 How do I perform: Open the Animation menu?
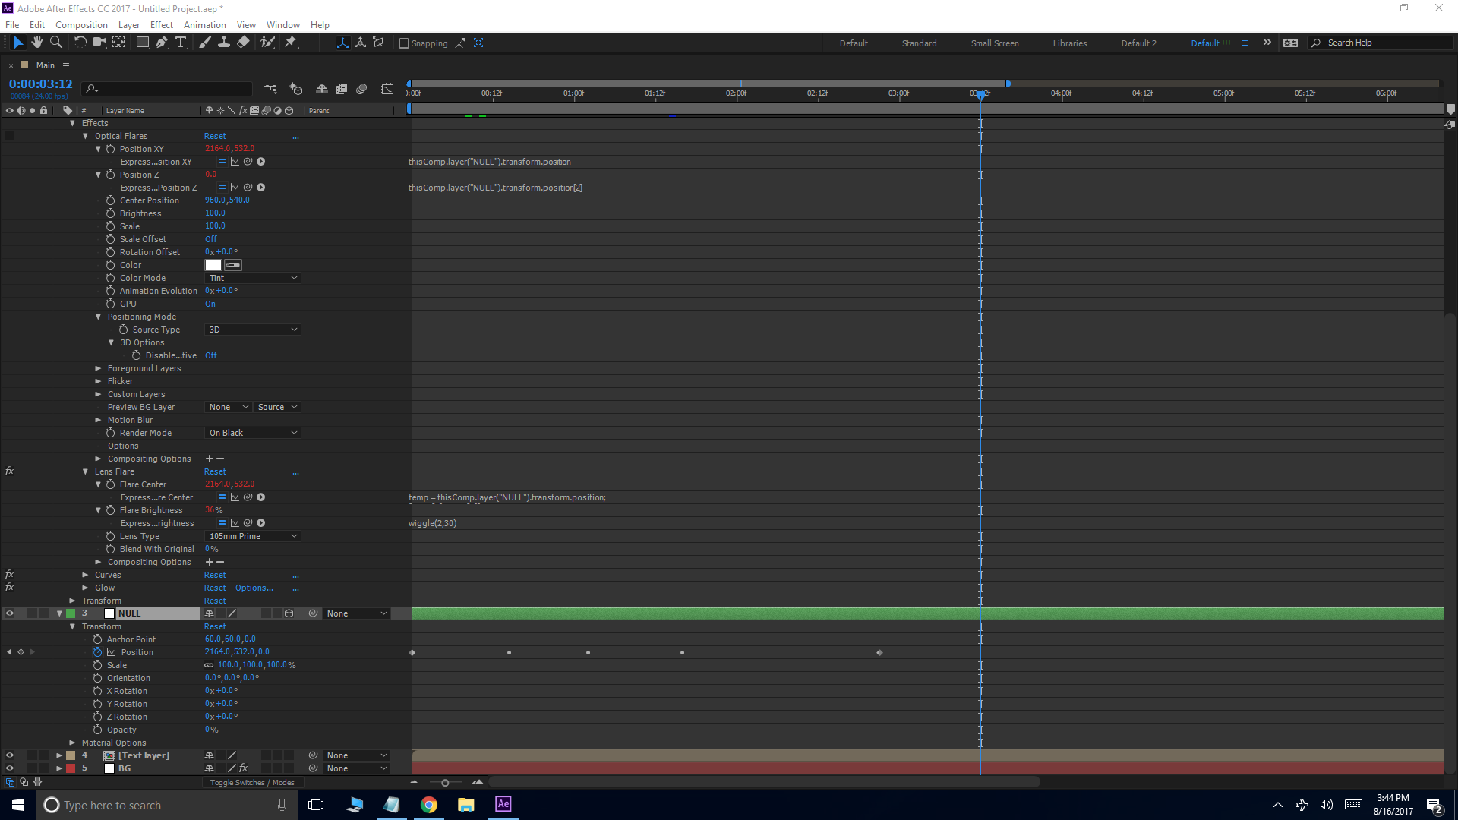(x=205, y=25)
